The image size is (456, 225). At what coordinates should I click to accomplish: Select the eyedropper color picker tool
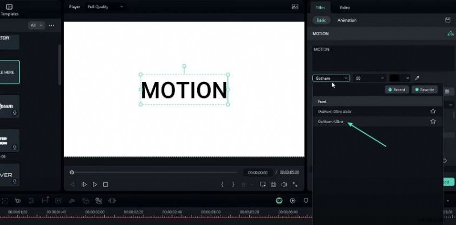[x=417, y=78]
